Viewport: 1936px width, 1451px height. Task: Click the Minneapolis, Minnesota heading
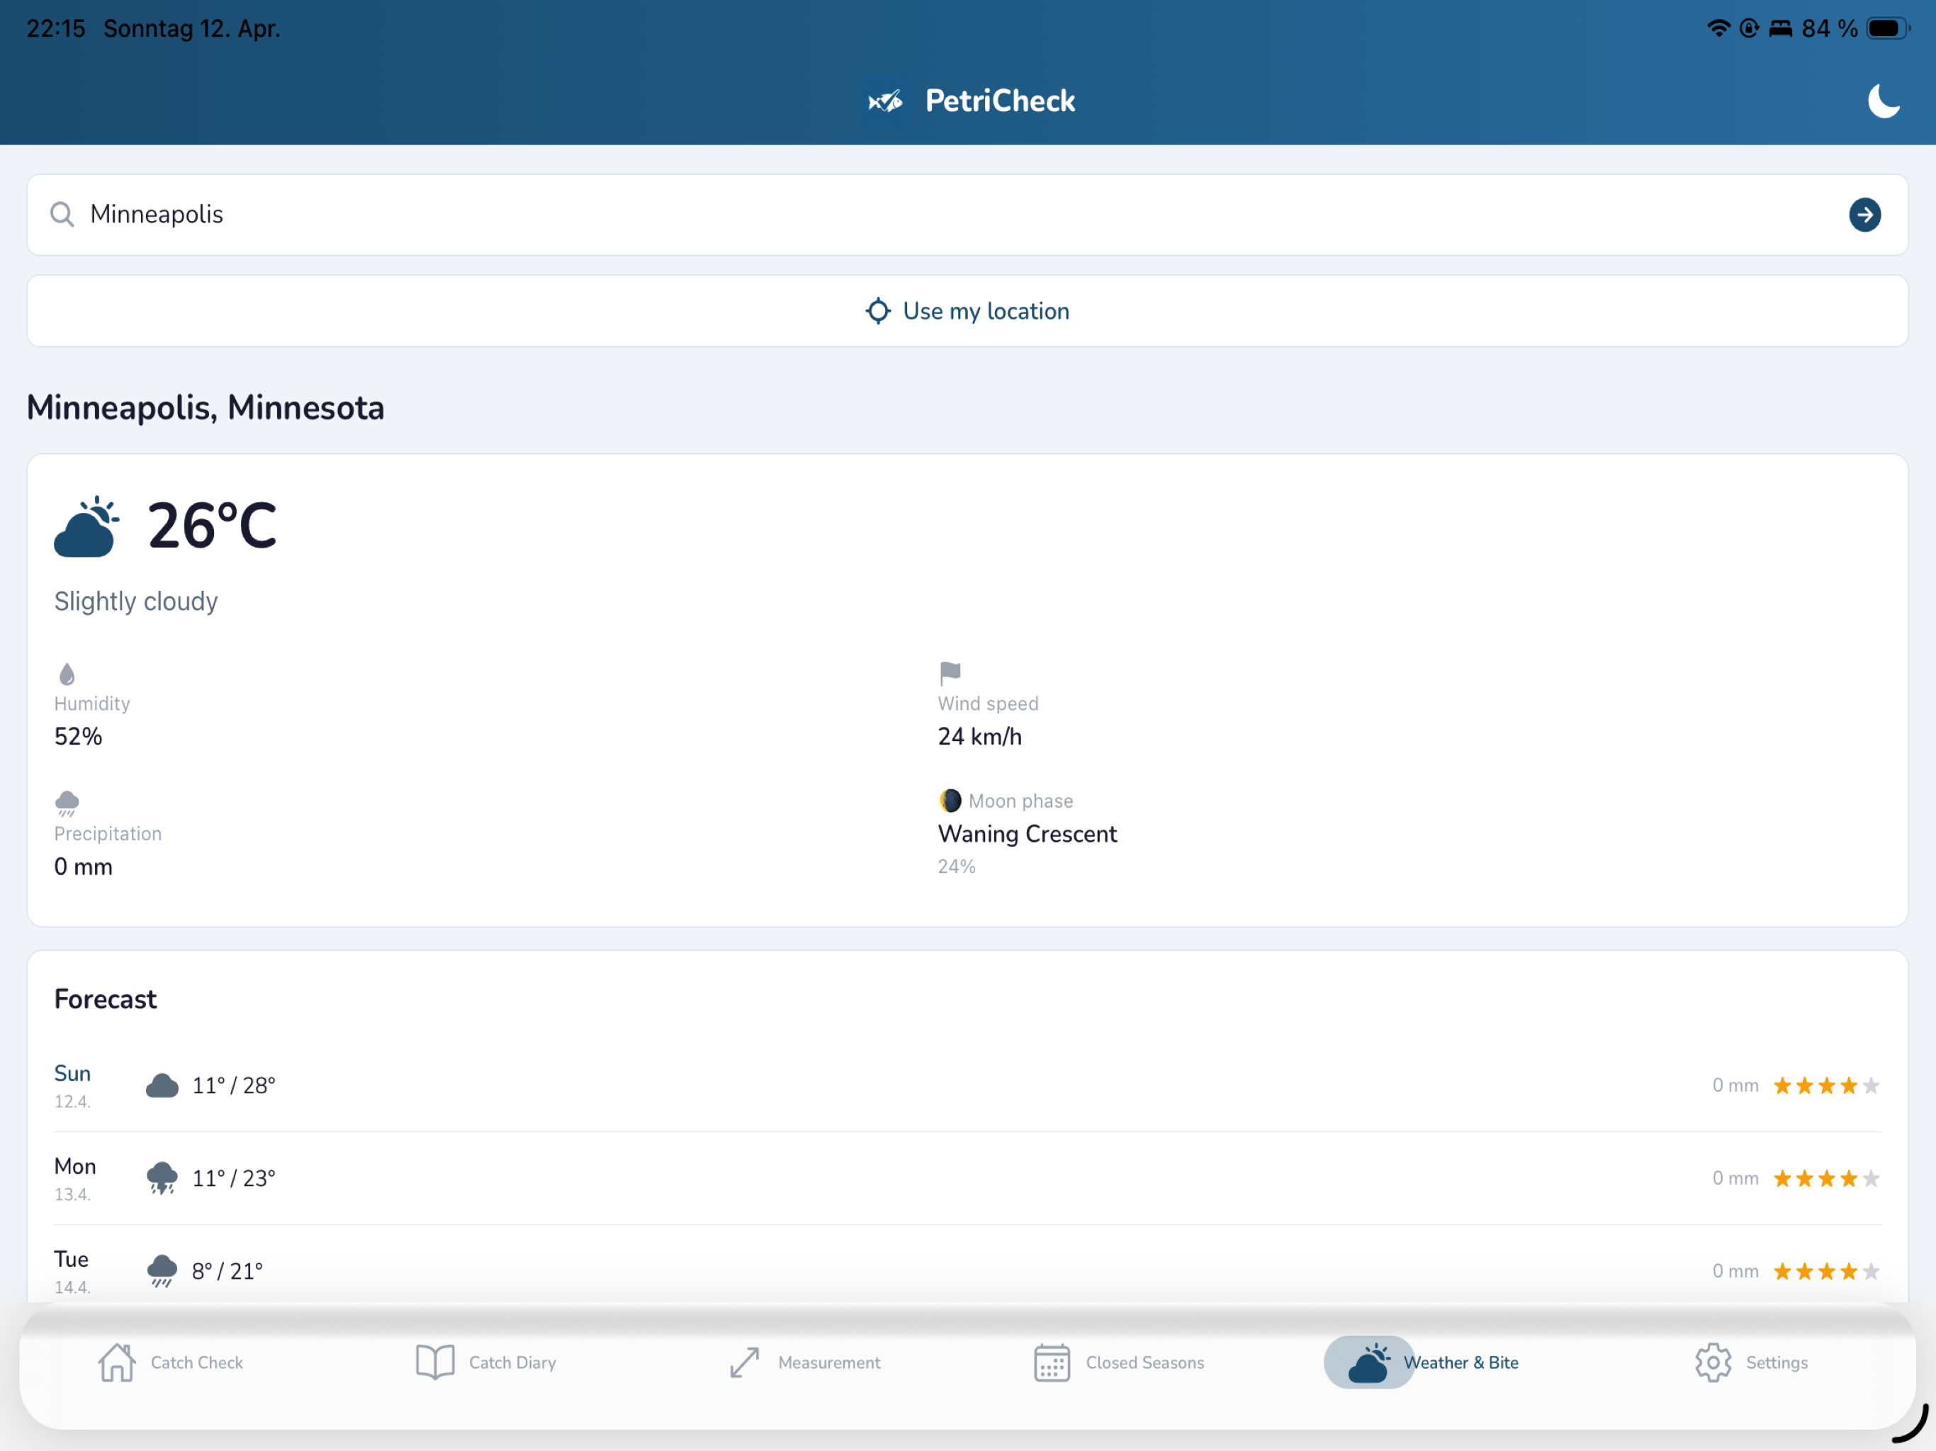click(206, 408)
